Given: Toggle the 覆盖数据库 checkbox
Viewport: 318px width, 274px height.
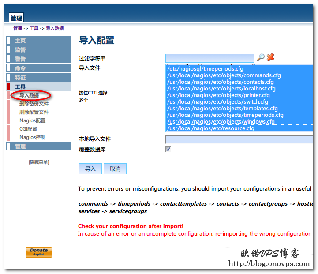Looking at the screenshot, I should click(x=168, y=150).
